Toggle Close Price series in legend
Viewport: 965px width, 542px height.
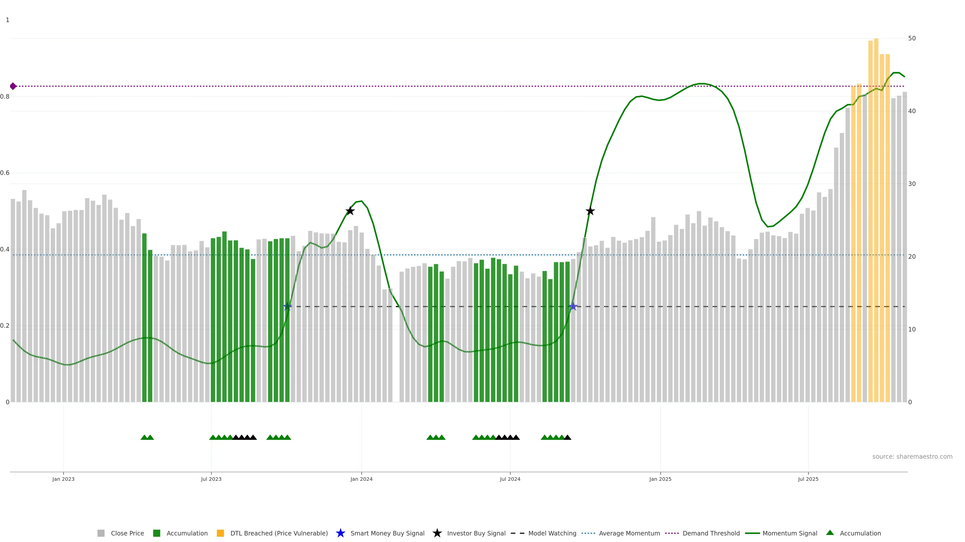(x=127, y=533)
